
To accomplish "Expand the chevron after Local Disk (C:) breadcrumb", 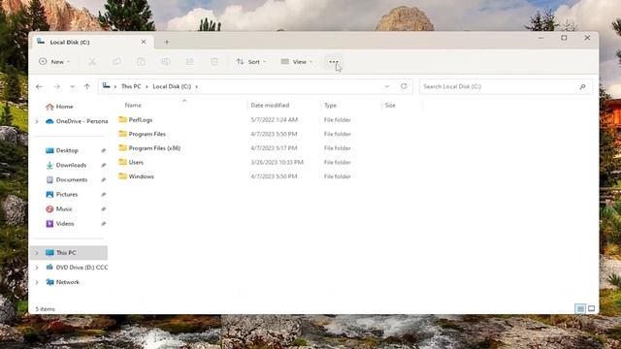I will [196, 86].
